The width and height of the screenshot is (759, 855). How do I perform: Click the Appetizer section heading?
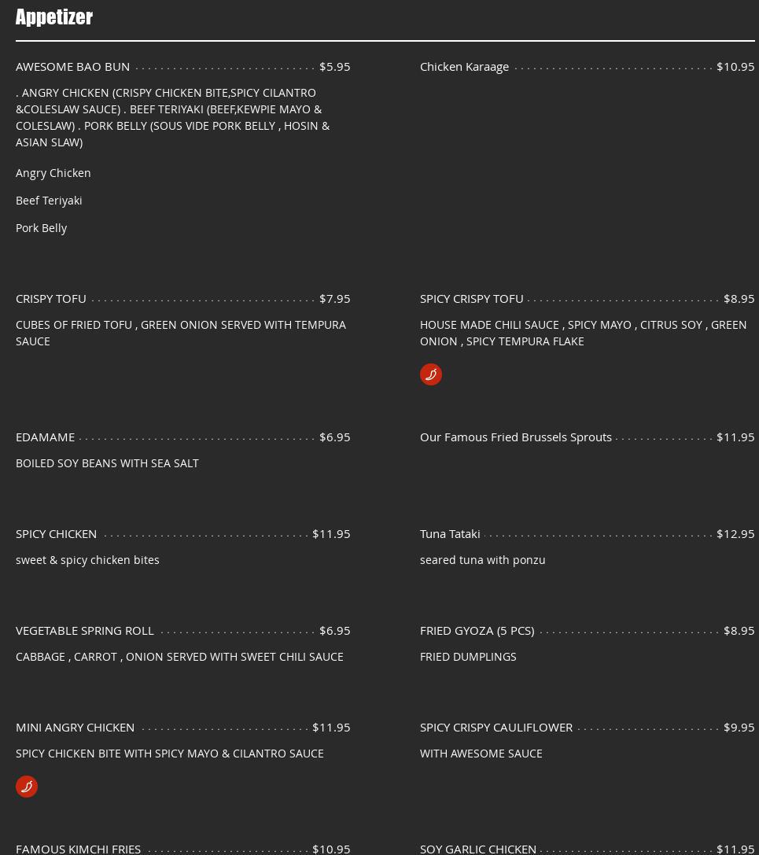pyautogui.click(x=54, y=17)
